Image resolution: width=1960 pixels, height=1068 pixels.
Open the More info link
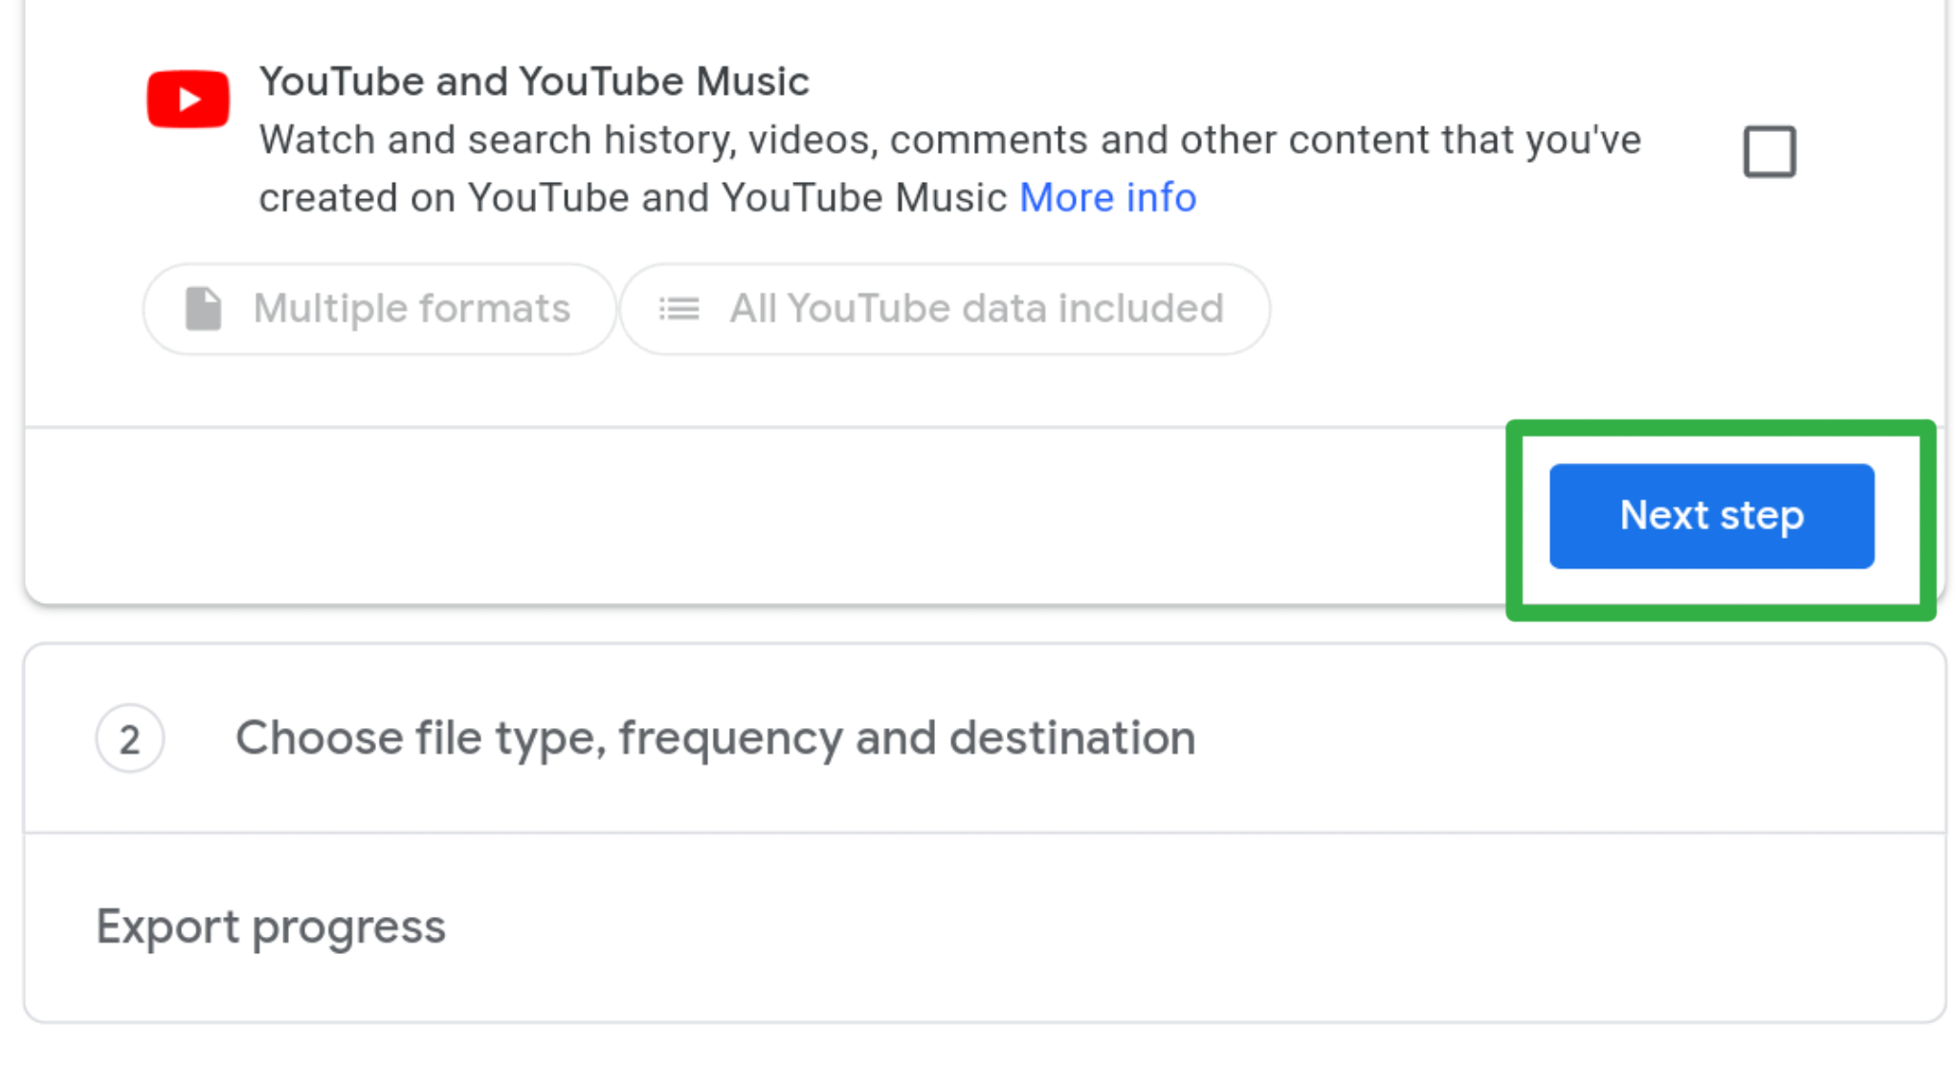1107,198
